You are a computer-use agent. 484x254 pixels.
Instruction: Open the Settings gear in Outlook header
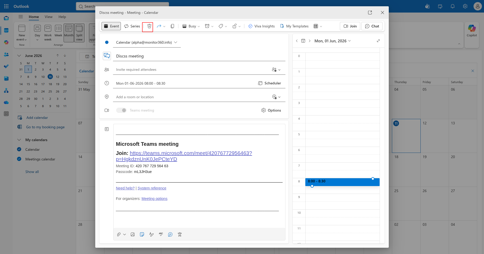[x=465, y=6]
